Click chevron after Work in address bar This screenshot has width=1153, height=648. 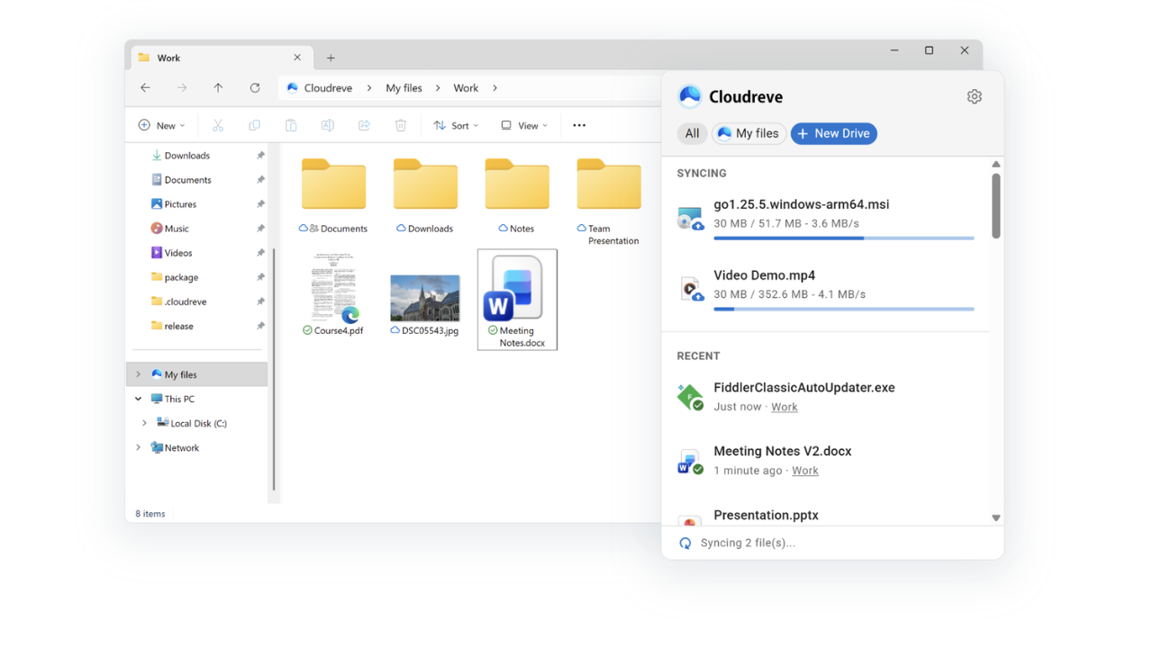coord(495,88)
